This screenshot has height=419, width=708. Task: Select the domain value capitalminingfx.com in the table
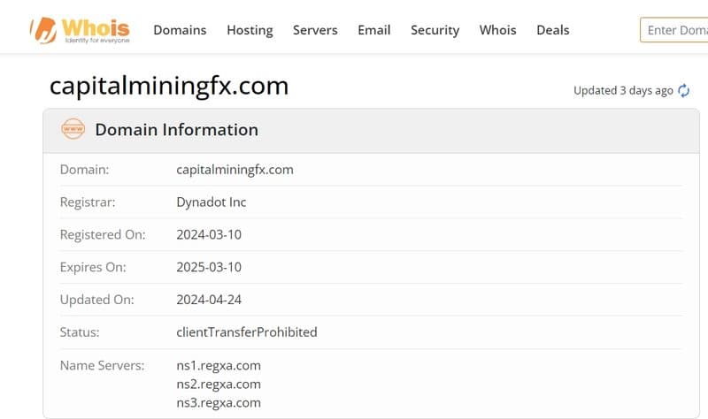coord(235,170)
